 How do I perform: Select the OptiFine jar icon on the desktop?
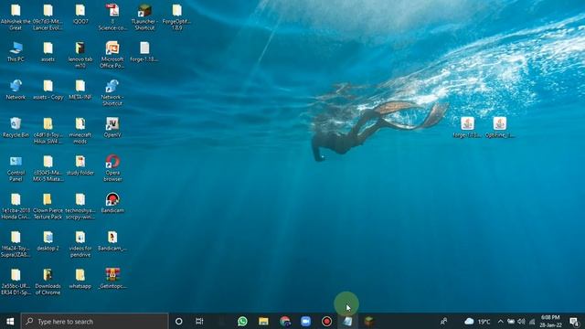point(500,127)
